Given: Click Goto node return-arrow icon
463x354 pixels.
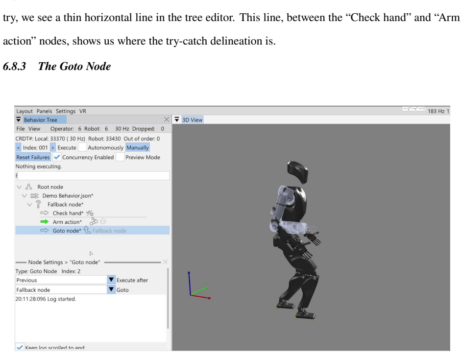Looking at the screenshot, I should 87,230.
